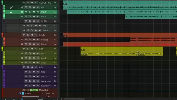Click the Main Out volume slider
Screen dimensions: 177x100
coord(30,96)
